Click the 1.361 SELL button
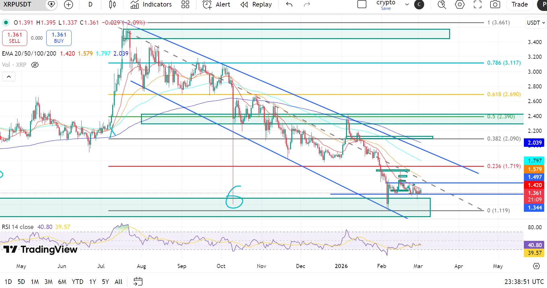Screen dimensions: 547x288 click(x=15, y=37)
